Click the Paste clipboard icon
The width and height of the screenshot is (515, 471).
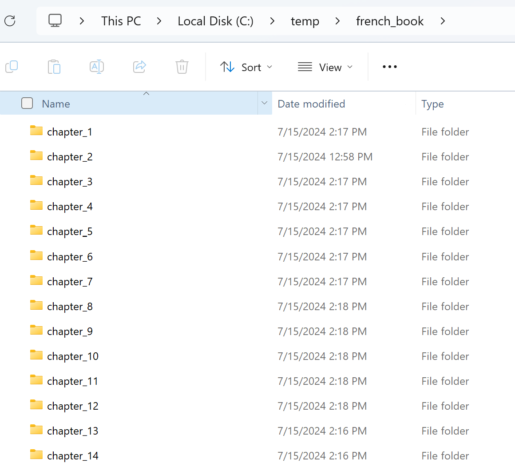click(54, 67)
